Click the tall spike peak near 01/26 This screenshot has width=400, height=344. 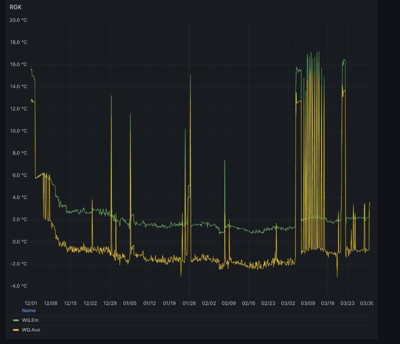coord(190,75)
